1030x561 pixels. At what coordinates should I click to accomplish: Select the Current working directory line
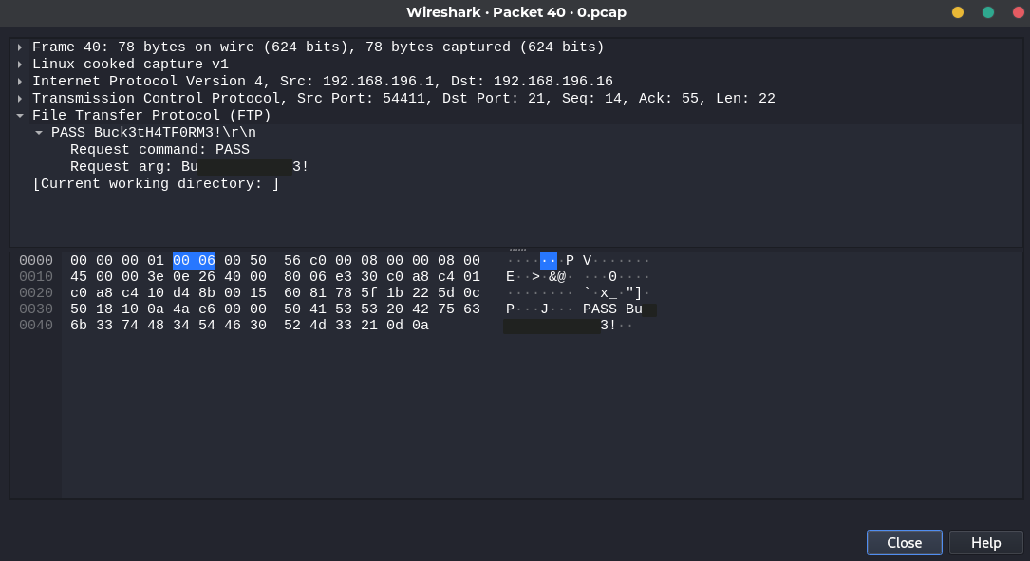pos(156,184)
